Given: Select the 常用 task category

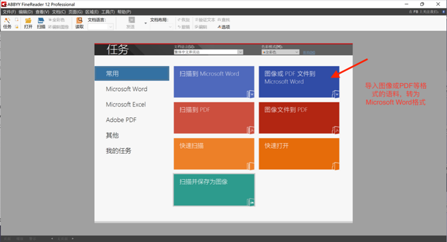Looking at the screenshot, I should (x=132, y=74).
